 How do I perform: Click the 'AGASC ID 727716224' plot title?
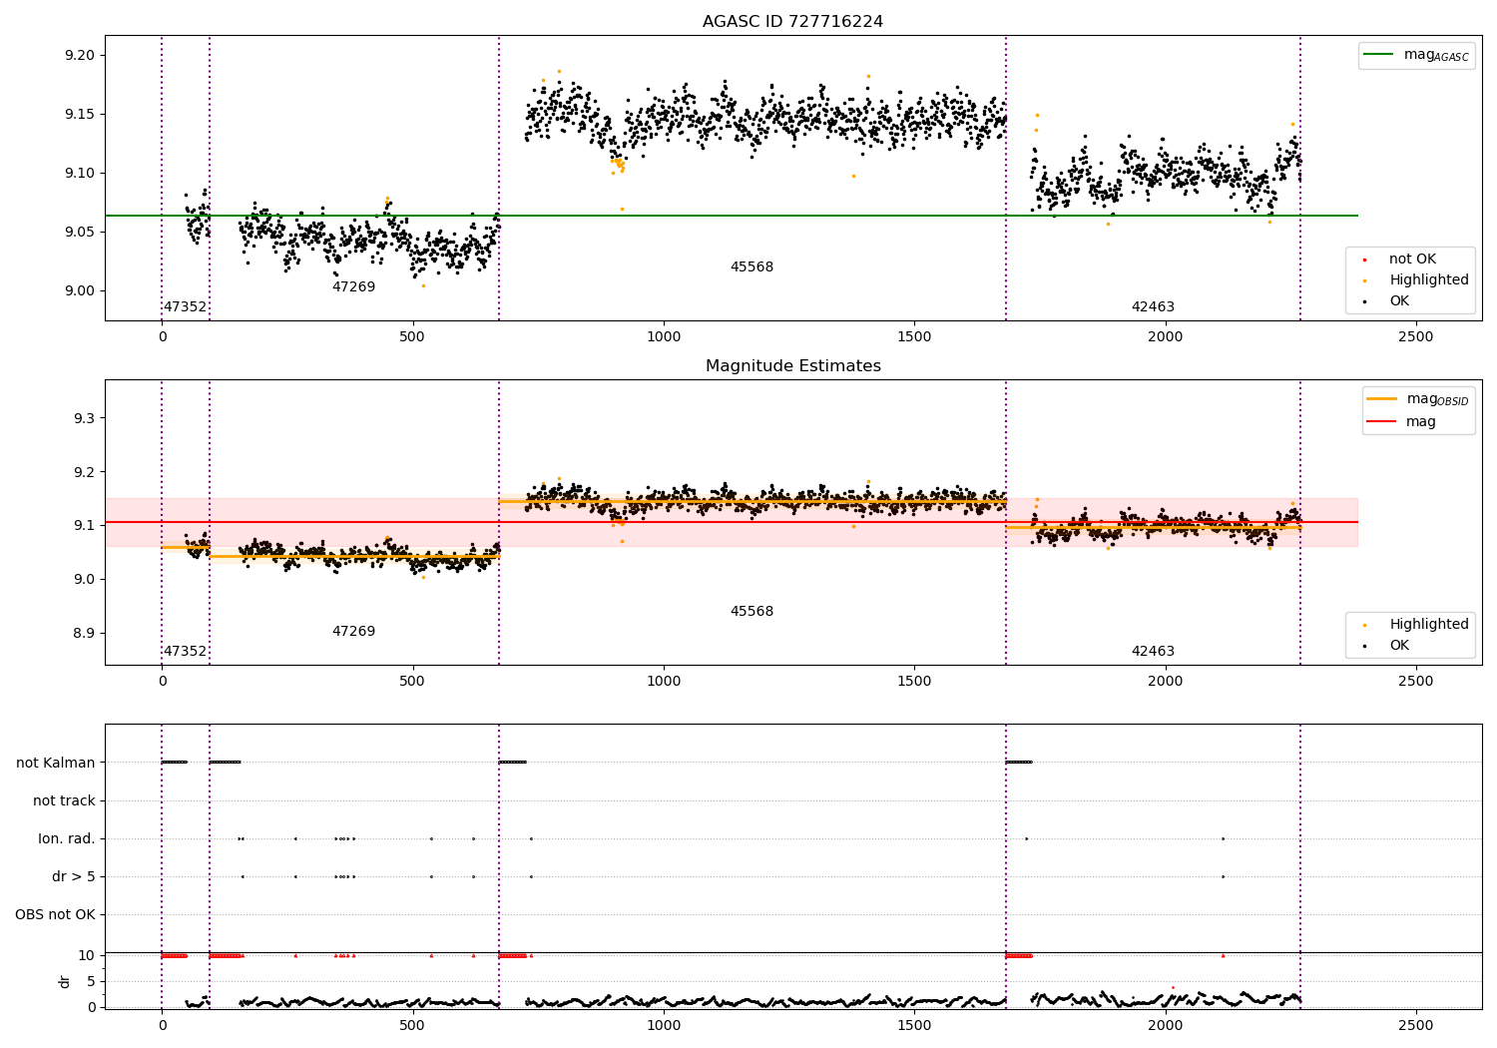(x=792, y=22)
